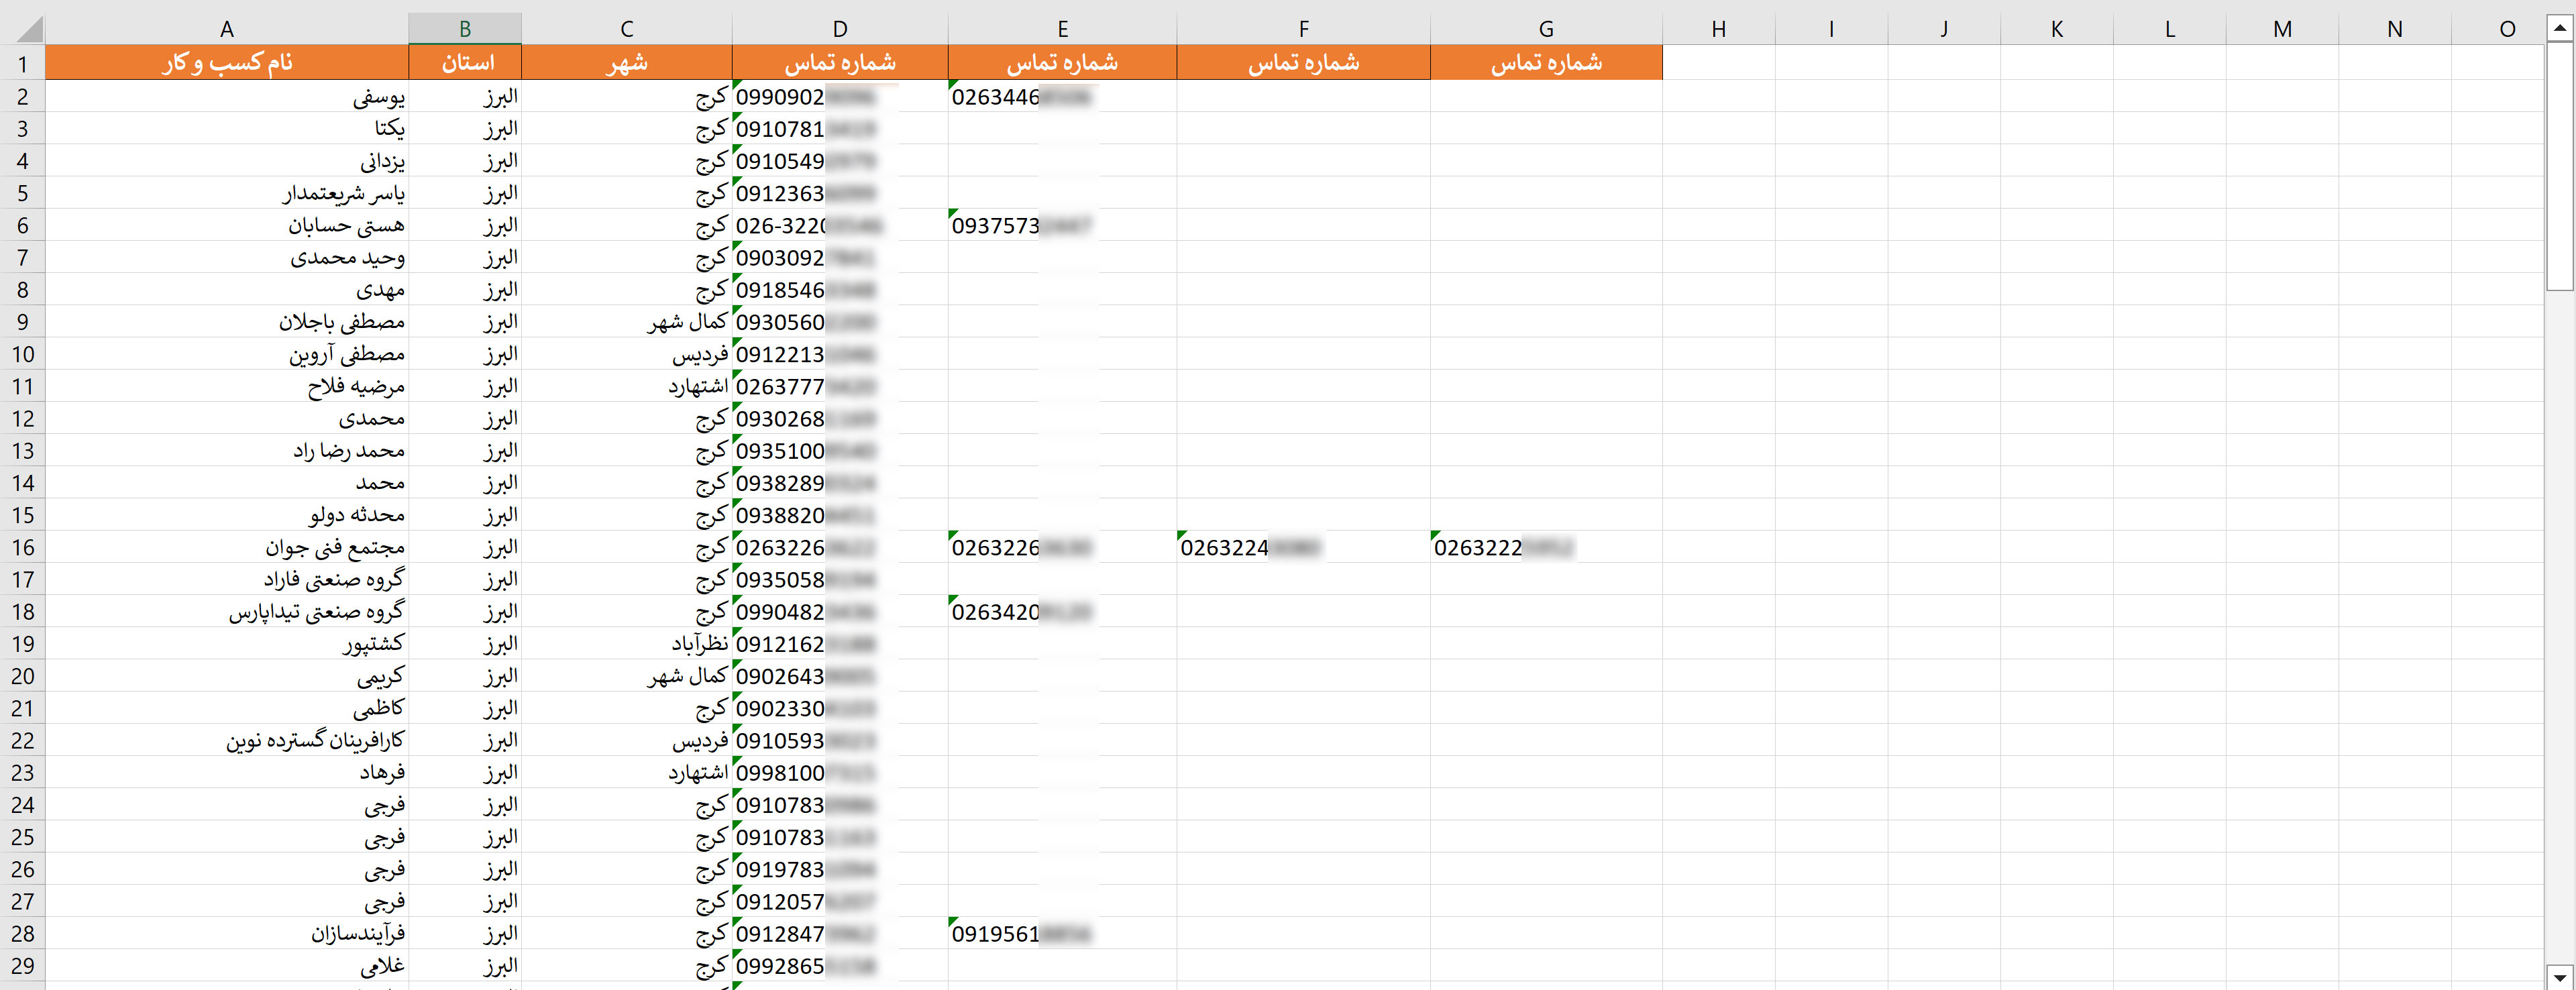The width and height of the screenshot is (2576, 990).
Task: Select city cell 'کمال شهر' in row 9
Action: pos(627,322)
